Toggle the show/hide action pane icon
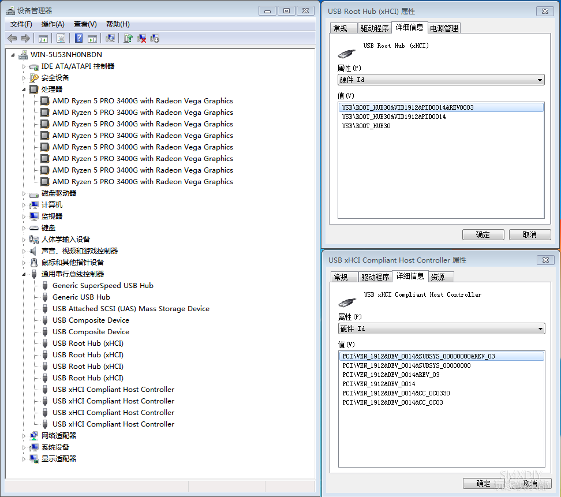 [92, 38]
